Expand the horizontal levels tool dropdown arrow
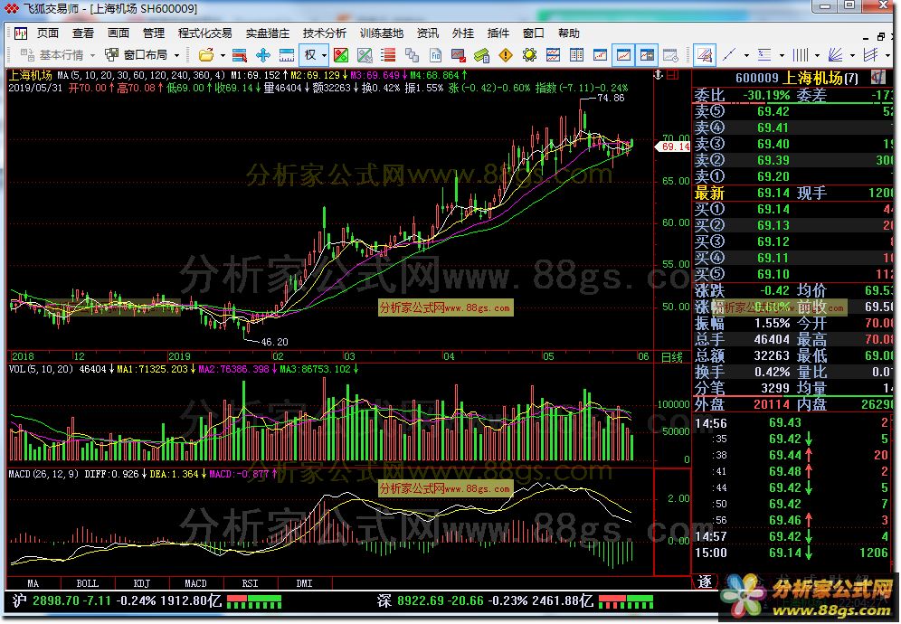Viewport: 901px width, 624px height. 782,56
